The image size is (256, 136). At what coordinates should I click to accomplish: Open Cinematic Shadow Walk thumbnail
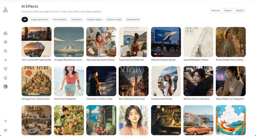(101, 81)
